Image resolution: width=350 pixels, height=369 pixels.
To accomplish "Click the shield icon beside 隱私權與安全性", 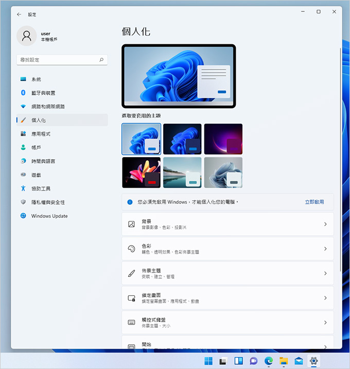I will point(23,202).
